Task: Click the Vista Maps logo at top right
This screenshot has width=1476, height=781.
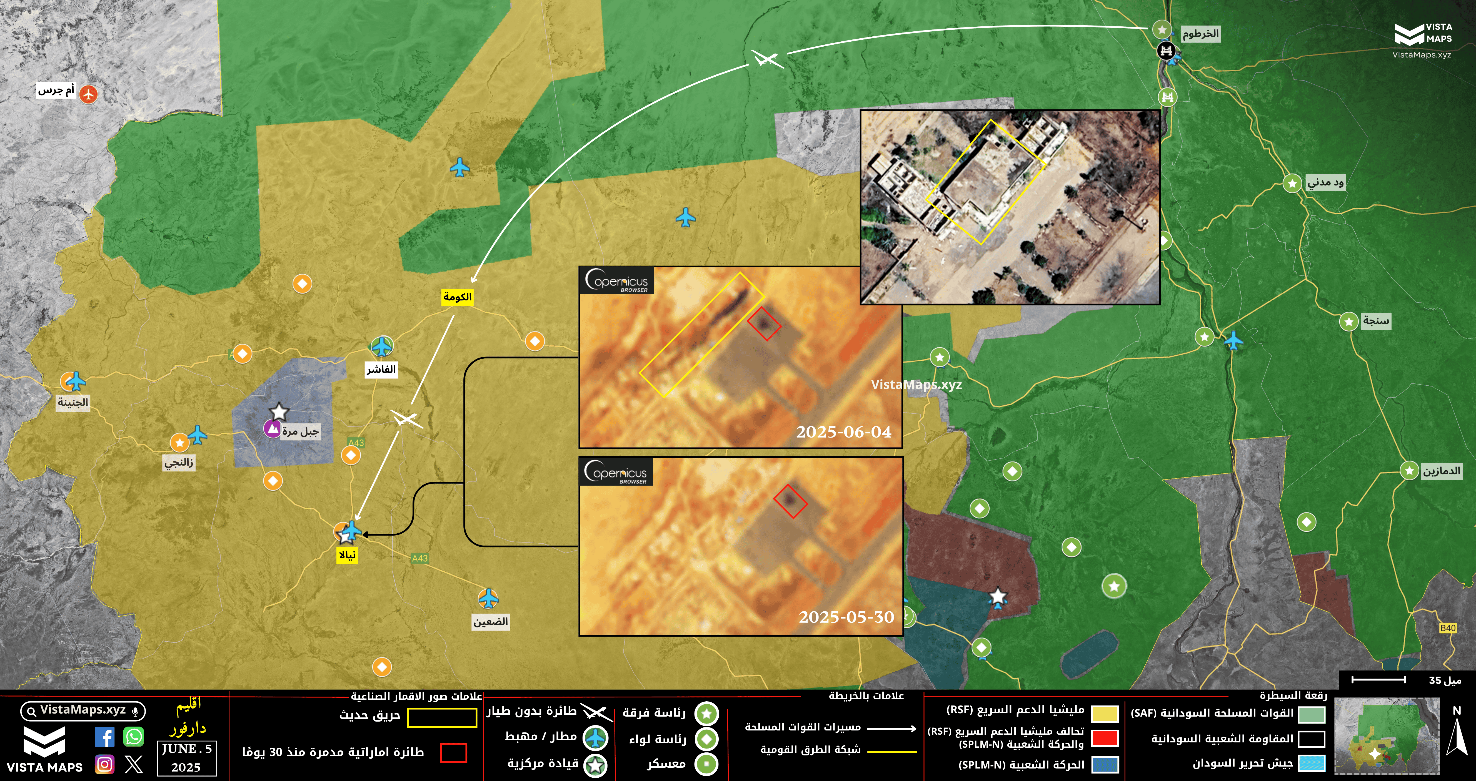Action: 1423,34
